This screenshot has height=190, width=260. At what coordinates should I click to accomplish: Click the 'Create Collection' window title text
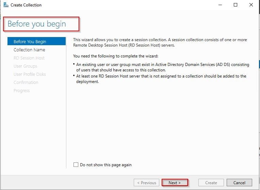tap(26, 5)
